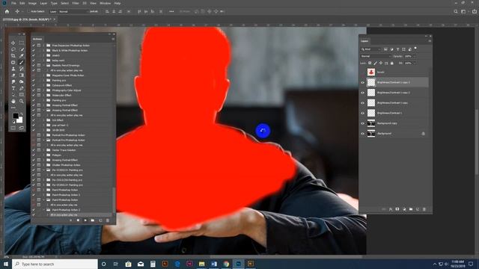Image resolution: width=479 pixels, height=269 pixels.
Task: Select the Horizontal Type tool
Action: coord(13,88)
